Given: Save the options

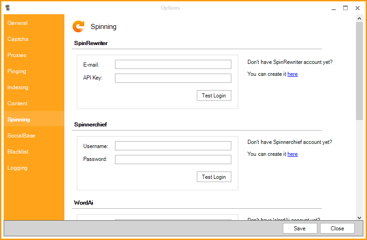Looking at the screenshot, I should click(300, 229).
